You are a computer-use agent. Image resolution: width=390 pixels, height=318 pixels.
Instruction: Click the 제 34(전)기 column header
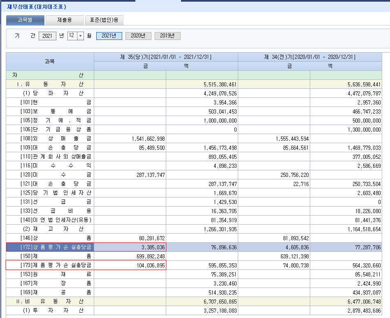pyautogui.click(x=310, y=57)
